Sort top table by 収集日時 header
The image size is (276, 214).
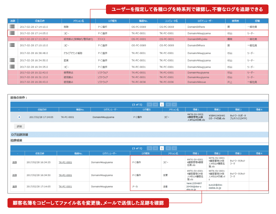[40, 21]
